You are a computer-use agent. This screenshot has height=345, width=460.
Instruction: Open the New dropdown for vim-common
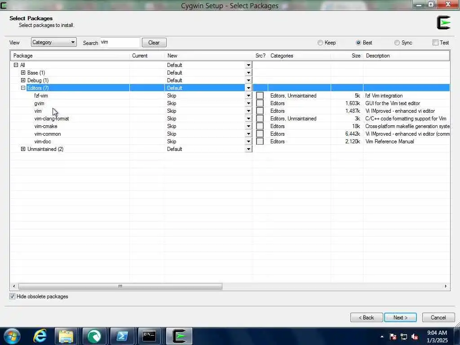click(x=248, y=134)
